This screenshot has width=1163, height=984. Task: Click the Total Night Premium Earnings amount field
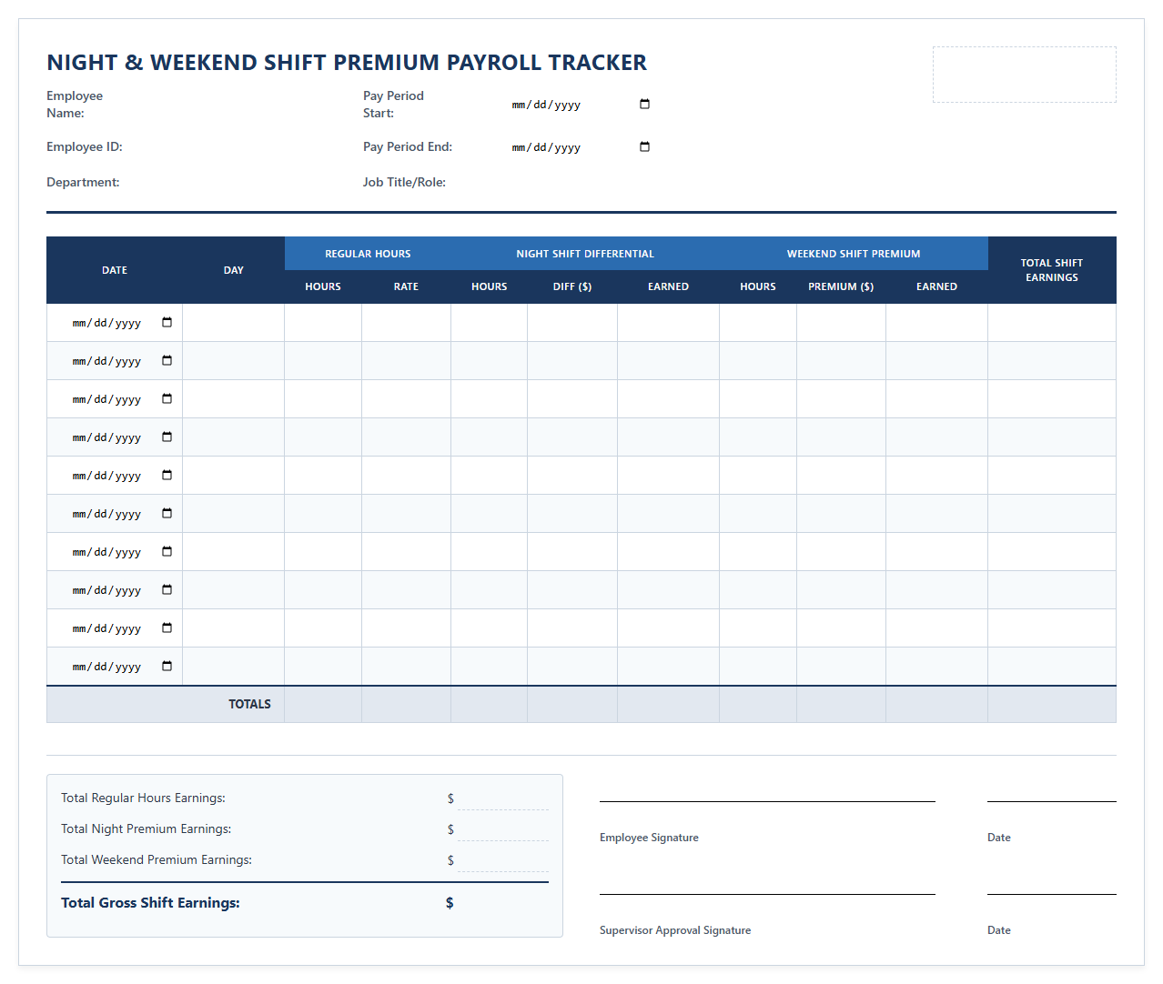point(503,829)
